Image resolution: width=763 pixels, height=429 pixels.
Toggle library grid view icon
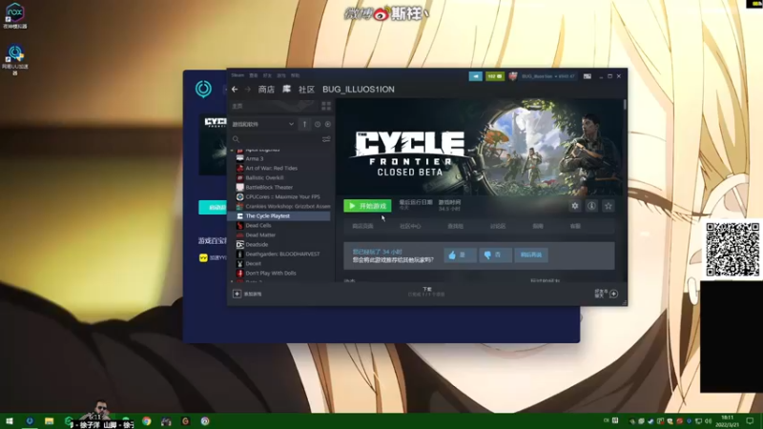coord(326,106)
